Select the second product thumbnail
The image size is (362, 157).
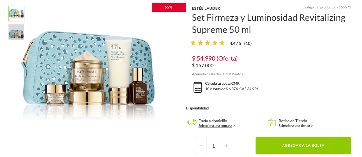coord(16,32)
